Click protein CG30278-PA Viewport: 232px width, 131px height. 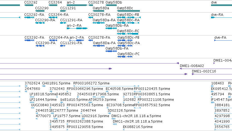[91, 40]
